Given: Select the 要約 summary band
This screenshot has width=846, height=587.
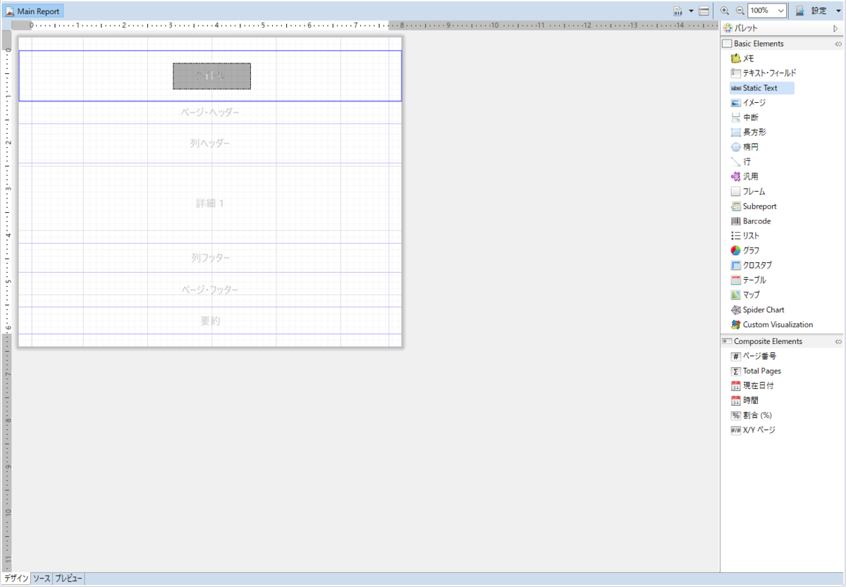Looking at the screenshot, I should tap(210, 321).
